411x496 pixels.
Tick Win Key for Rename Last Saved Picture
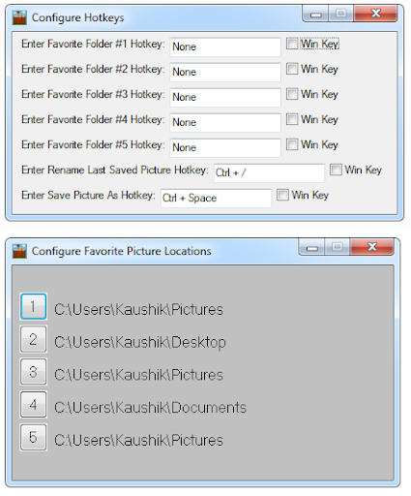(336, 170)
